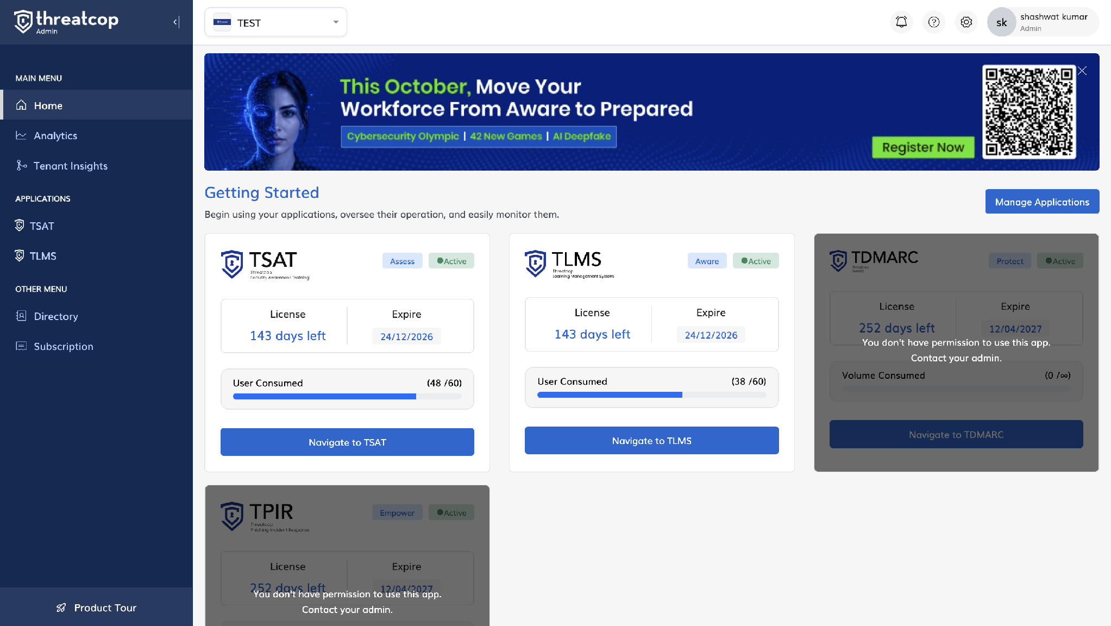
Task: Click the TPIR card logo
Action: [x=266, y=516]
